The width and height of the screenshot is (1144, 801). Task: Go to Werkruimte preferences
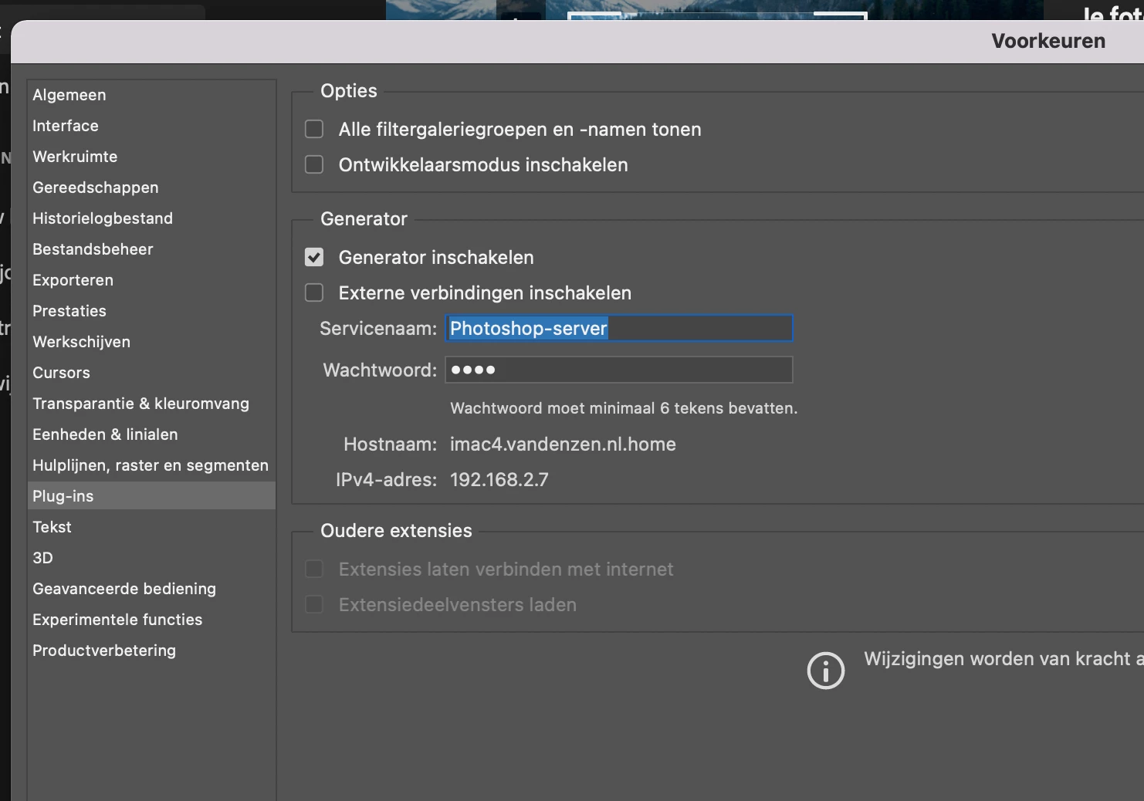(x=151, y=157)
